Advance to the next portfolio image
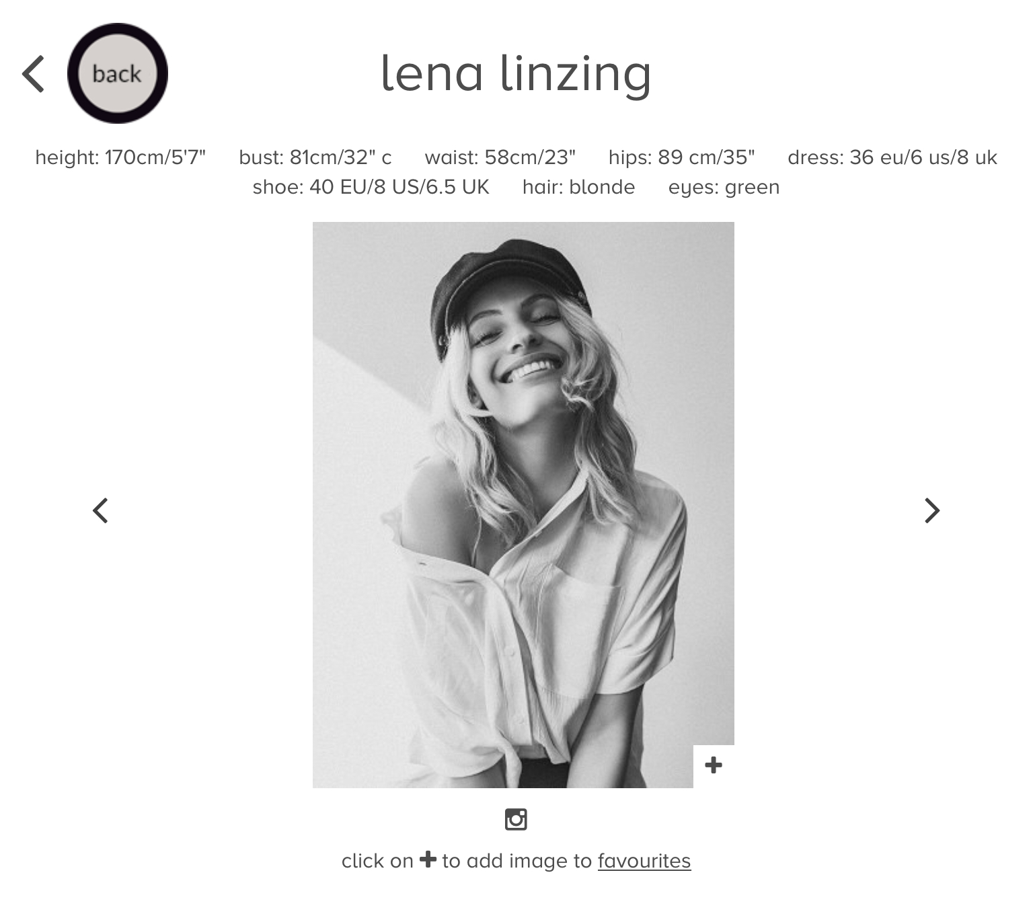This screenshot has height=920, width=1033. coord(932,510)
